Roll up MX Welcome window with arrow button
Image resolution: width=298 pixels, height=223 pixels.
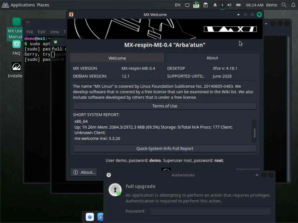point(238,15)
